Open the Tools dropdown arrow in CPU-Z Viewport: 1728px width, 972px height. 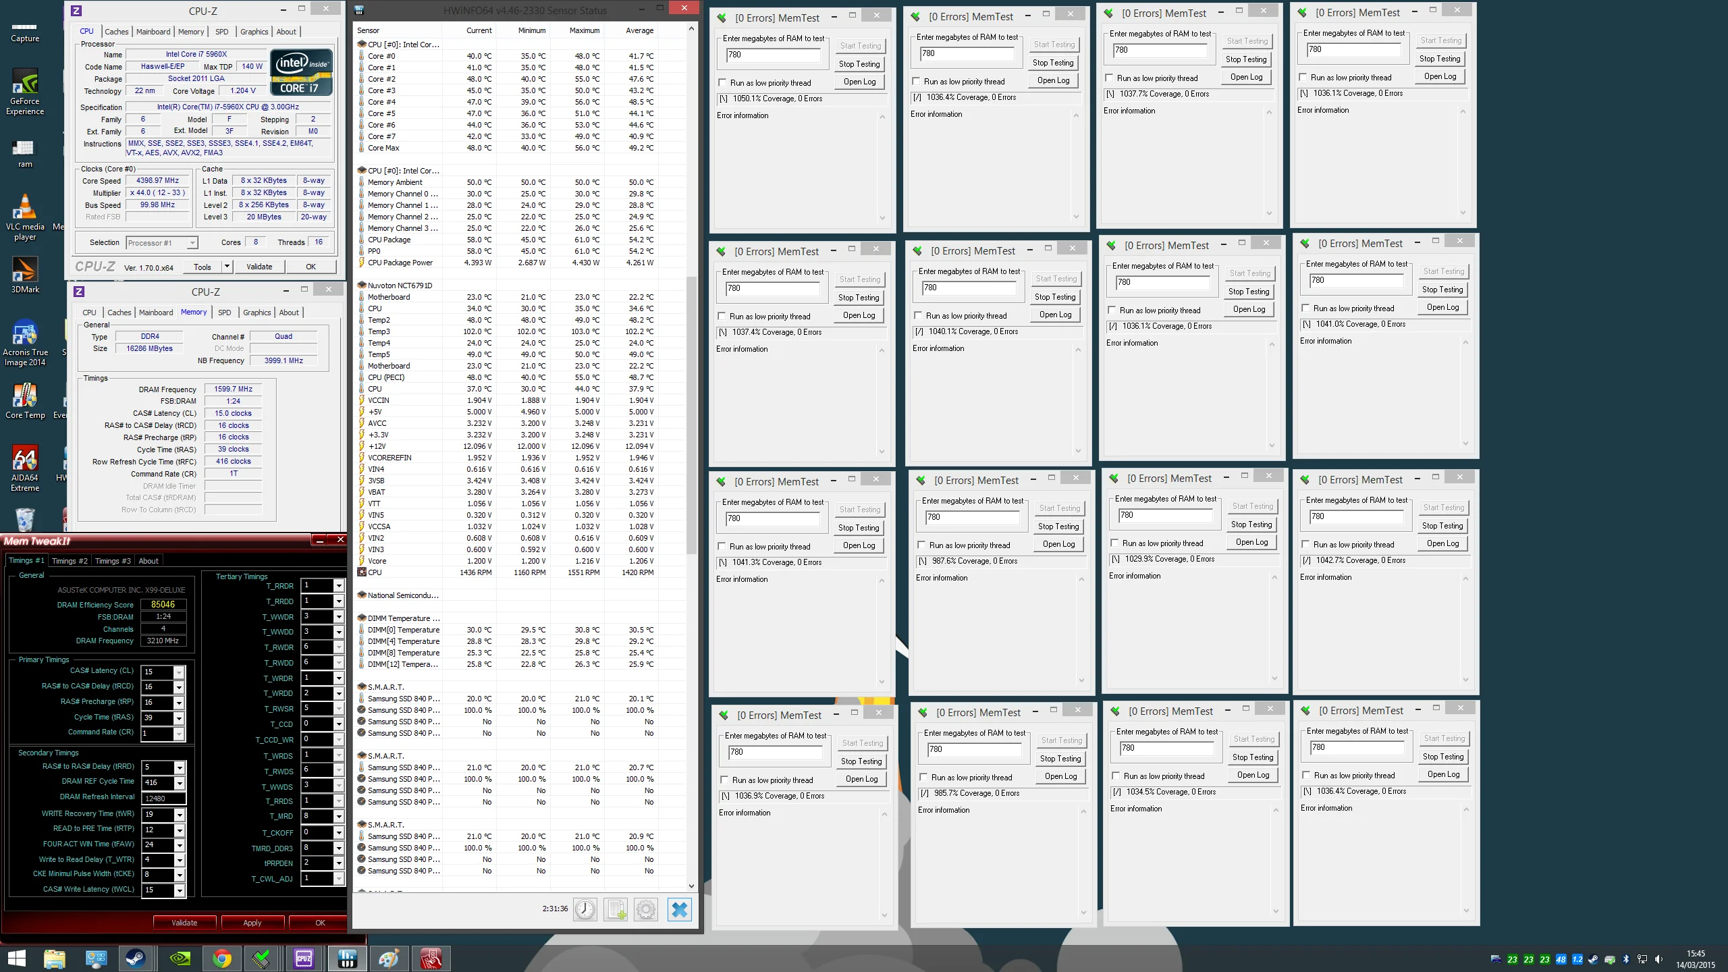coord(227,267)
